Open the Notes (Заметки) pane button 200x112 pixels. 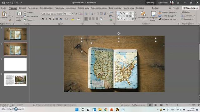click(125, 105)
